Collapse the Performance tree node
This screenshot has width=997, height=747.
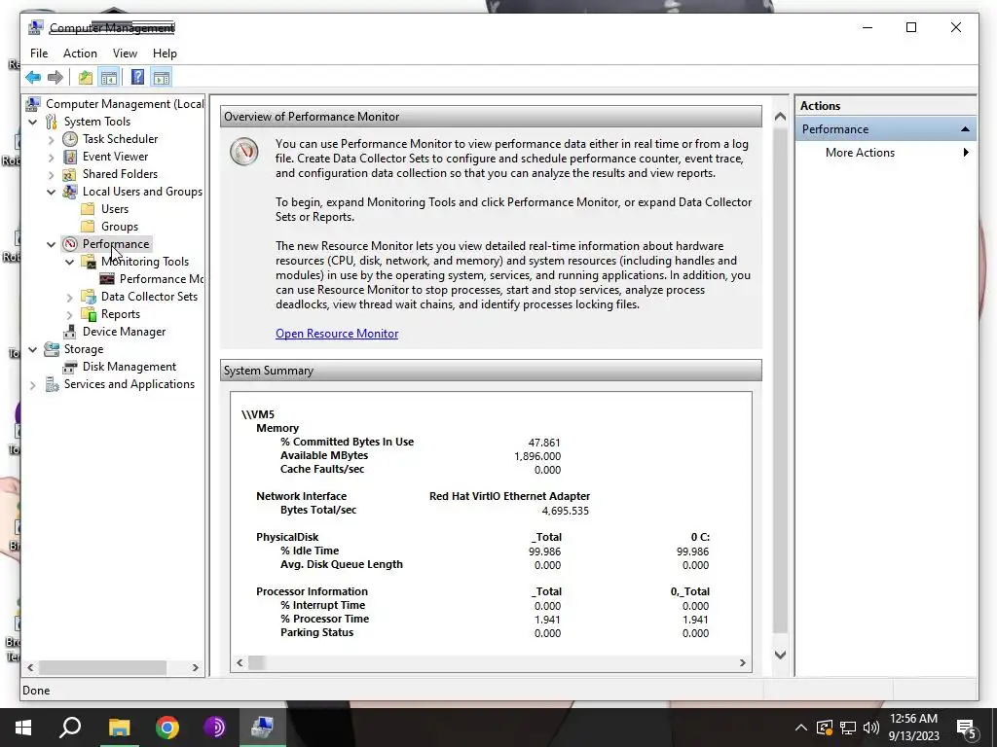[x=52, y=244]
